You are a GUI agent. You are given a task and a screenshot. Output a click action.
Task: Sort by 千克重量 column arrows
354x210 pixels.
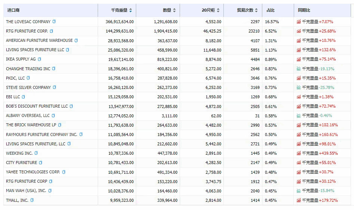tap(130, 10)
